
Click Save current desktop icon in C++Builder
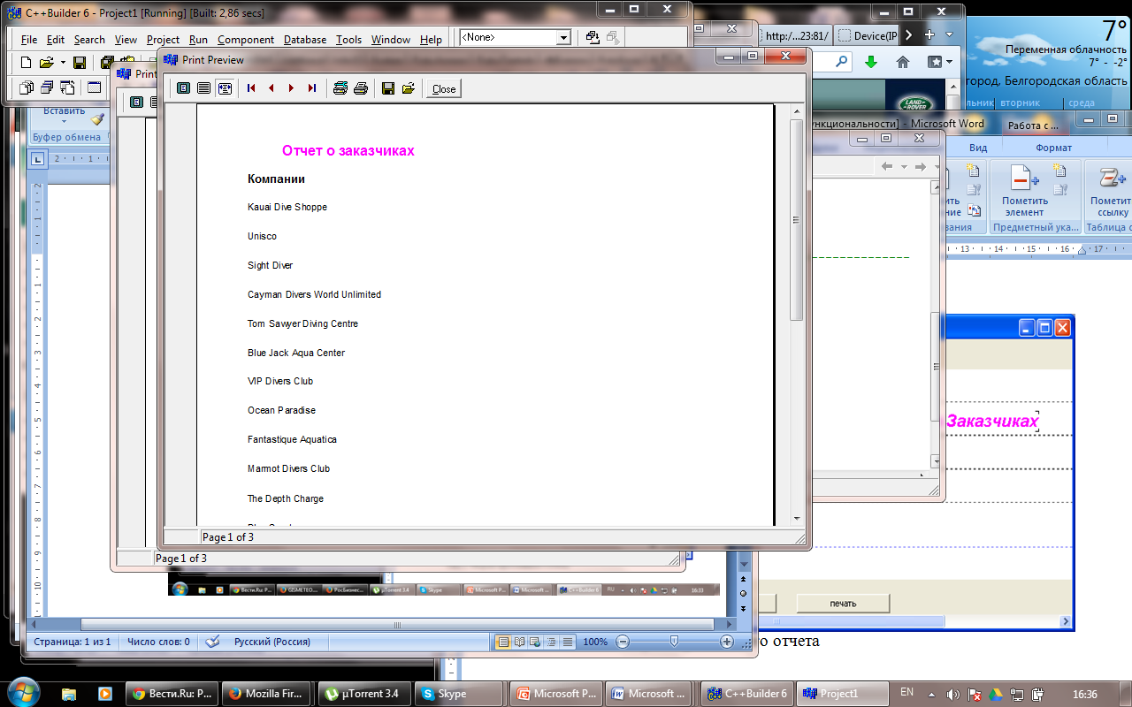pyautogui.click(x=593, y=38)
